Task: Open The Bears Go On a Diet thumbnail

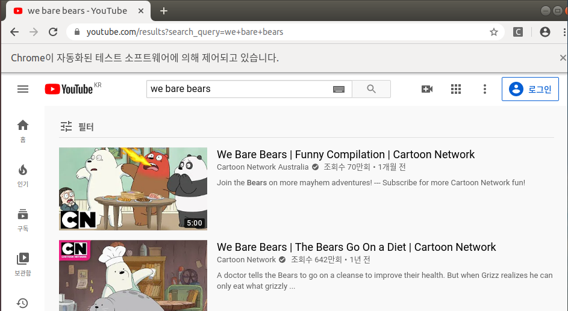Action: click(133, 275)
